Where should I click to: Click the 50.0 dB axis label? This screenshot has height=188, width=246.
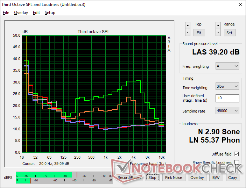(17, 35)
